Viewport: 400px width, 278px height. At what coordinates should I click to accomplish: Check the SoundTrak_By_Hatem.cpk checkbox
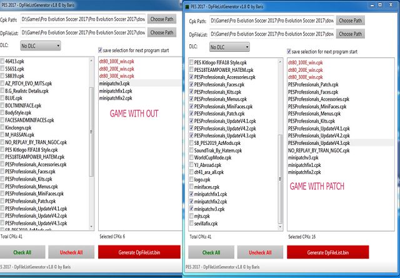click(191, 150)
